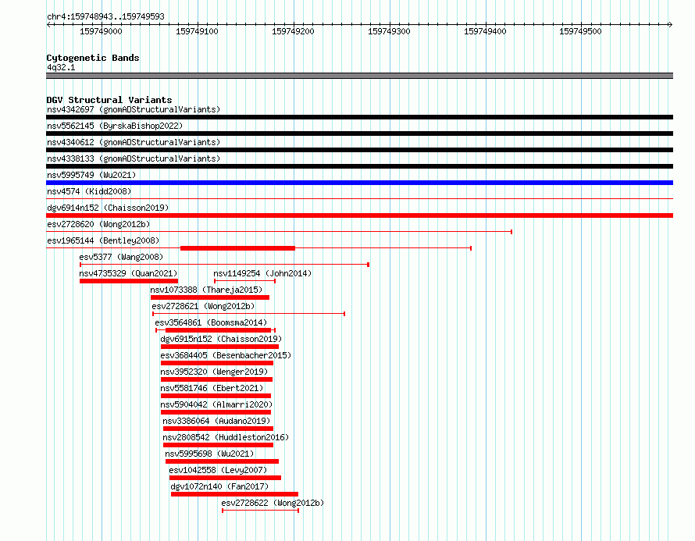Click the red esv1042558 (Levy2007) bar
This screenshot has width=695, height=541.
pos(225,478)
